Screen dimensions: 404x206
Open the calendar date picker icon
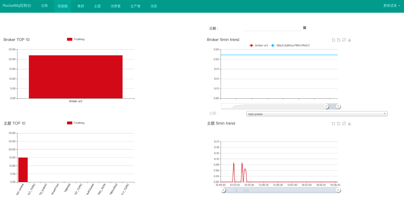click(x=305, y=28)
